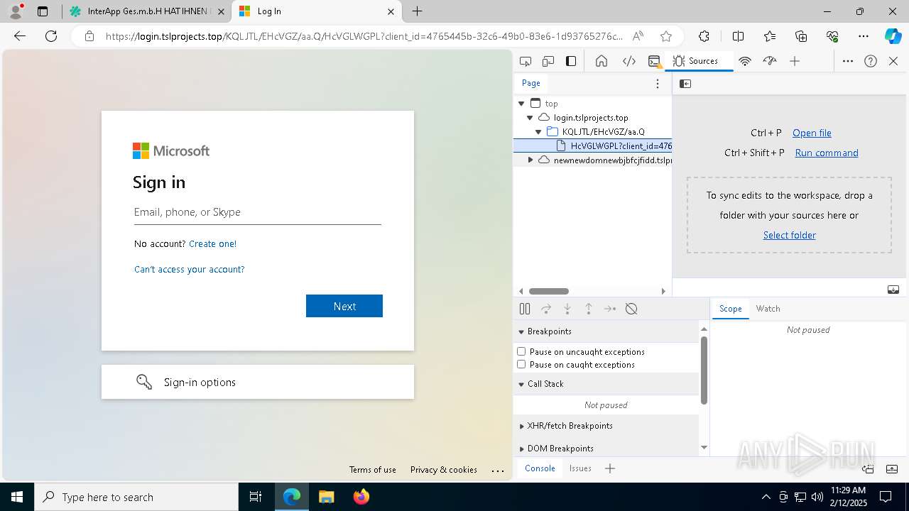Collapse login.tslprojects.top domain node
The height and width of the screenshot is (511, 909).
(530, 118)
